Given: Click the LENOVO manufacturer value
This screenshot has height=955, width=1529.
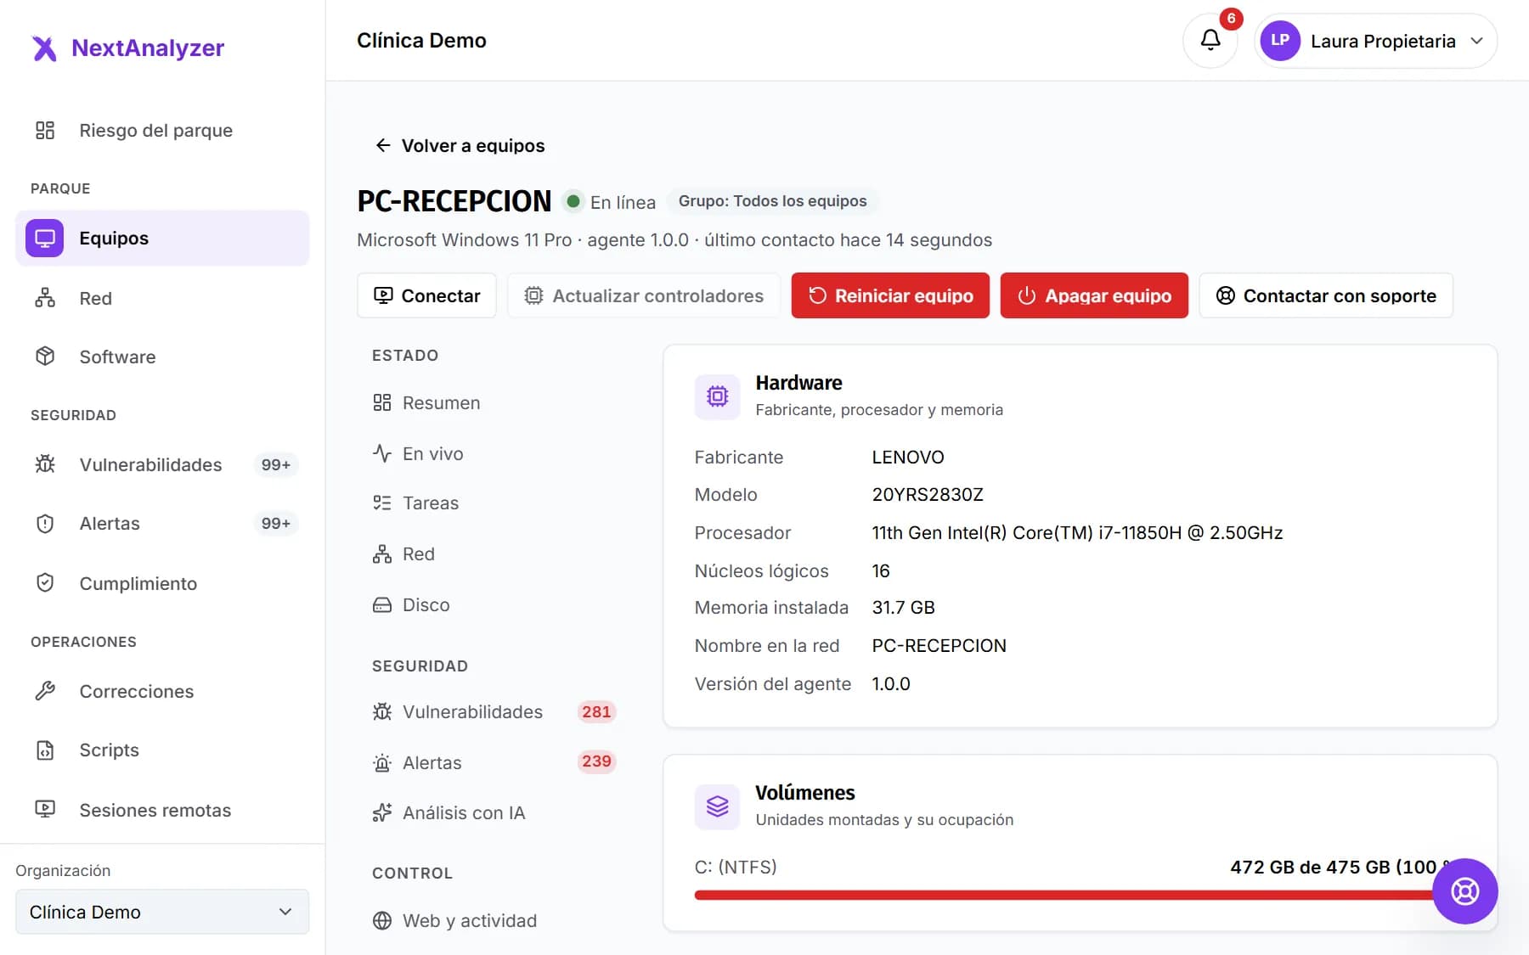Looking at the screenshot, I should click(x=908, y=457).
